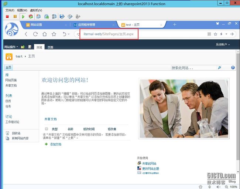Click the 共享文档 web part title
The height and width of the screenshot is (189, 240).
[x=51, y=119]
